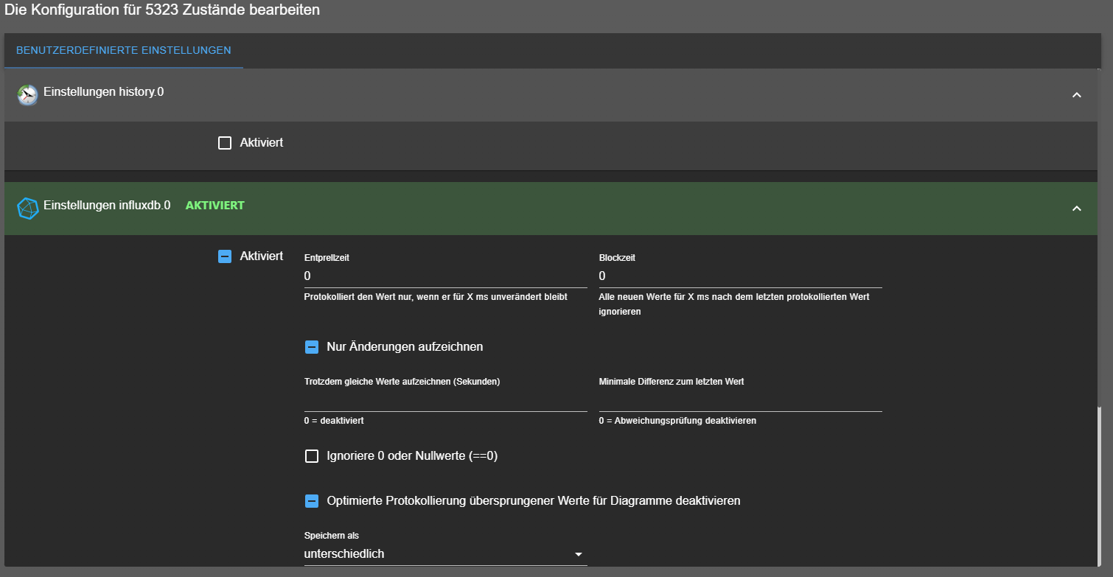Click the Blockzeit input field
The height and width of the screenshot is (577, 1113).
[x=740, y=276]
